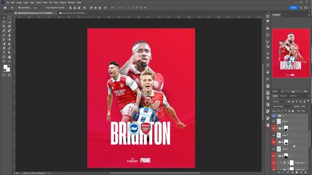Select the Clone Stamp tool

tap(9, 35)
